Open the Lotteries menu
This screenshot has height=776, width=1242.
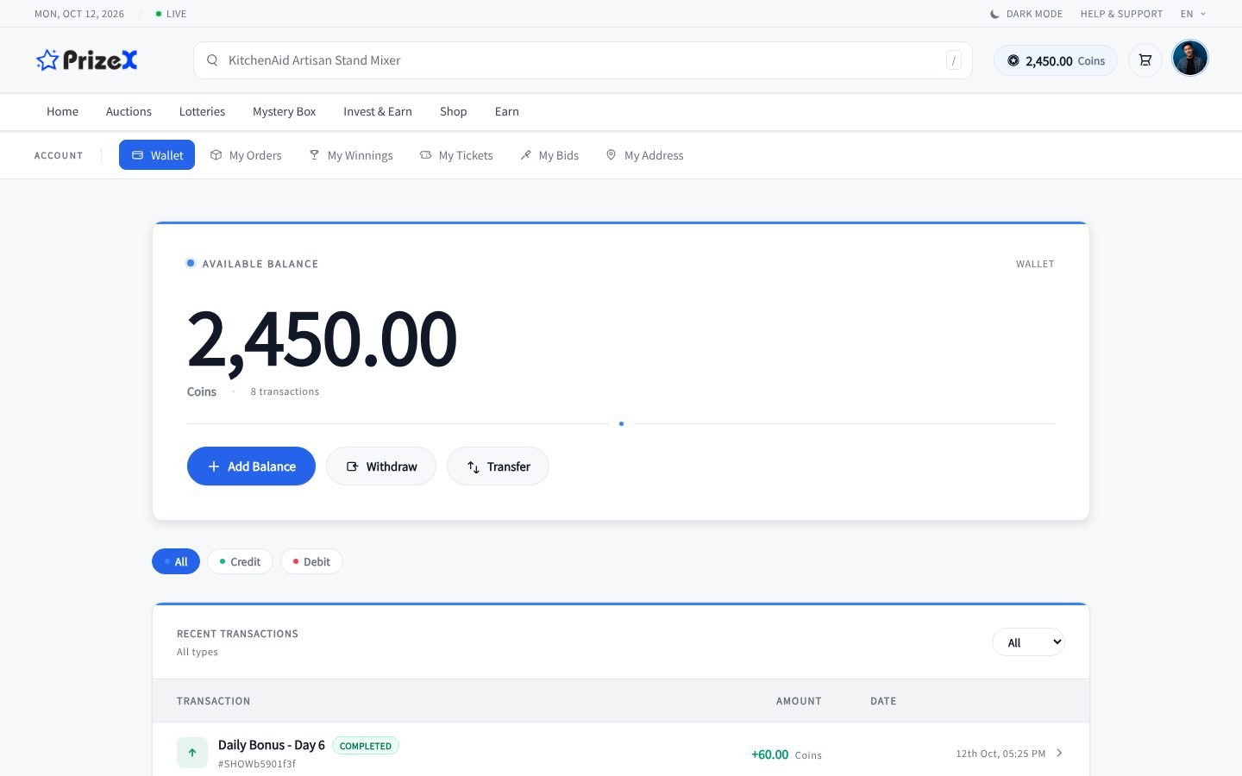202,111
